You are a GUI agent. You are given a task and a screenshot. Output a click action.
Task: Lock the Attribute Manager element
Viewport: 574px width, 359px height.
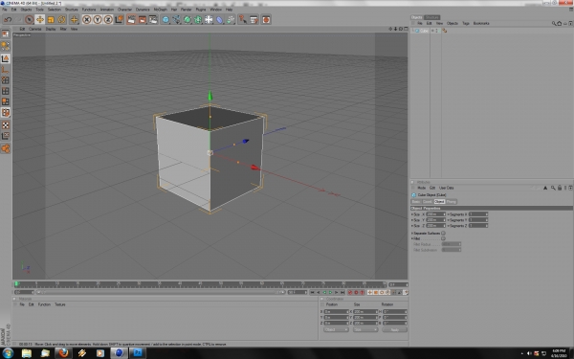click(560, 188)
